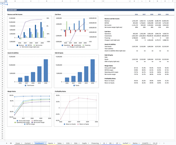Open the Inputs tab dropdown arrow

tap(54, 143)
